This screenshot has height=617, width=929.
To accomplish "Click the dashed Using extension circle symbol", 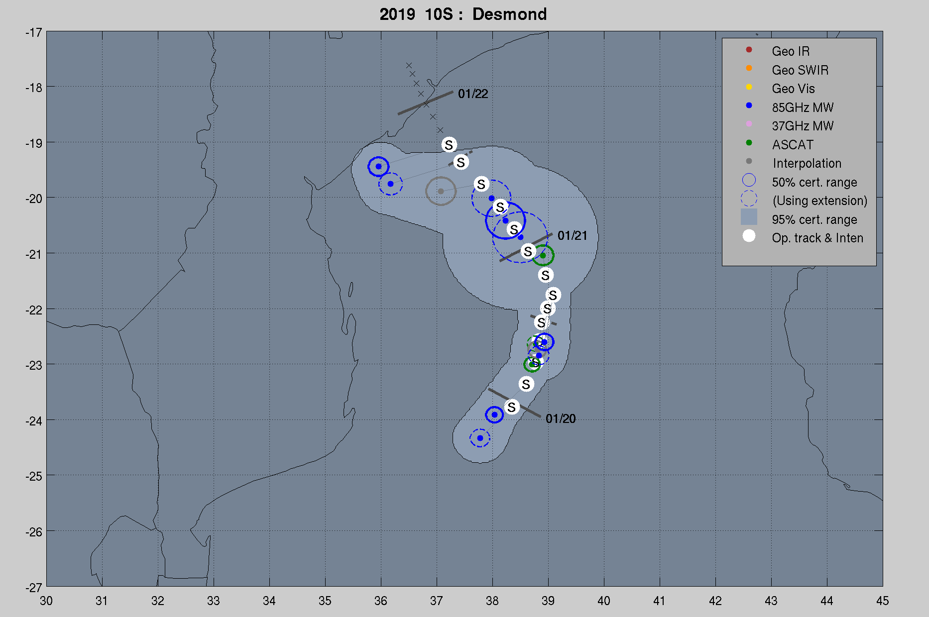I will click(x=749, y=199).
